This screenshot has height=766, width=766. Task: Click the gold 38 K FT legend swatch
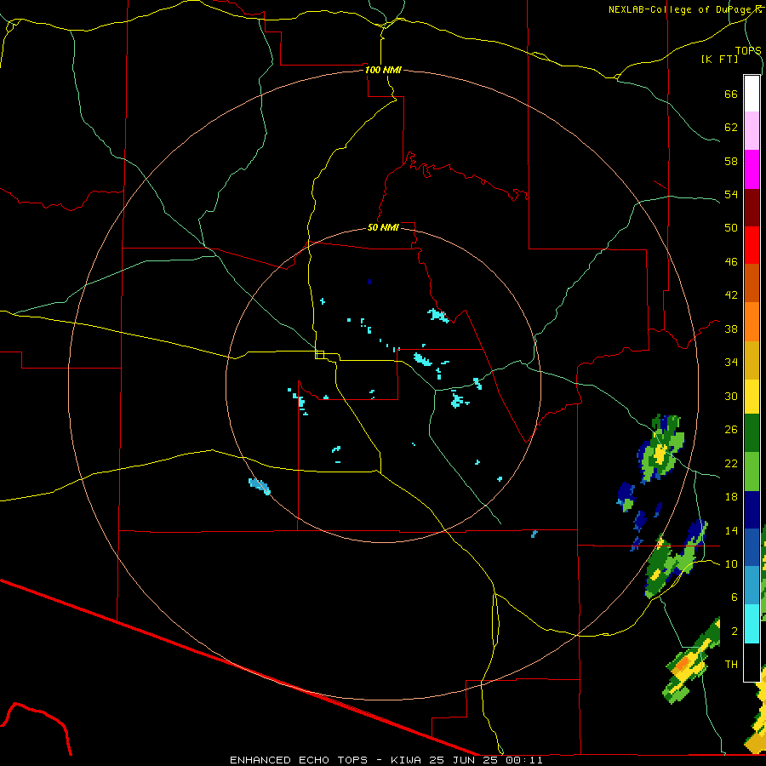[752, 360]
